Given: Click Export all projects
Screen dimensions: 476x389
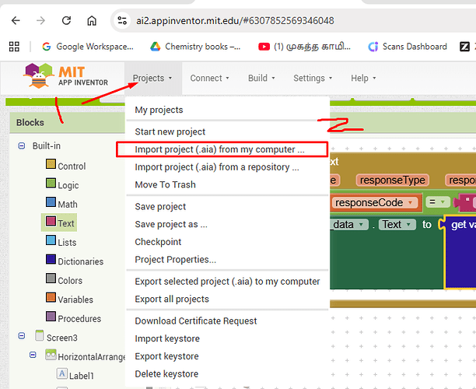Looking at the screenshot, I should (x=171, y=299).
